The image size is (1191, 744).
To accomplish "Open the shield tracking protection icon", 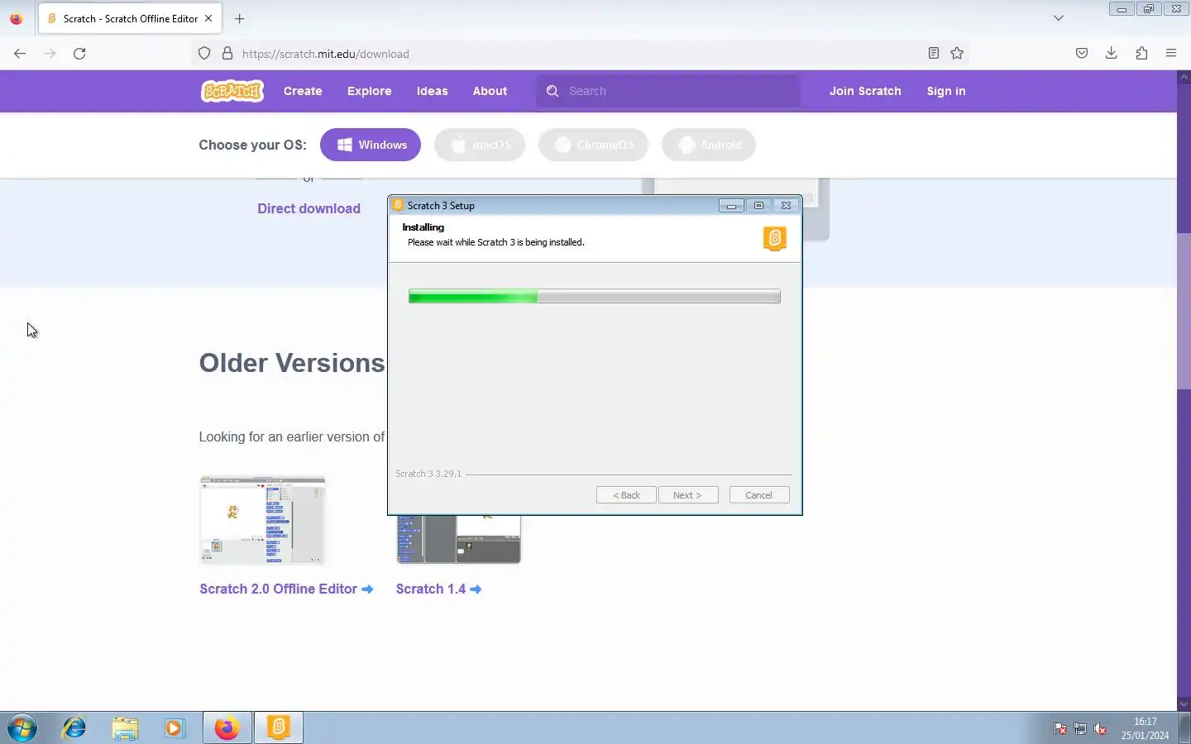I will coord(204,54).
